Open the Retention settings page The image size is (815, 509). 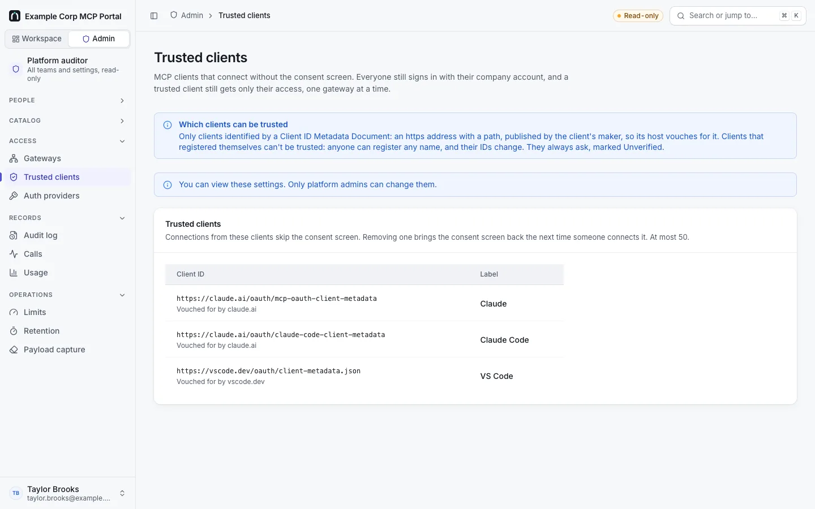point(67,331)
